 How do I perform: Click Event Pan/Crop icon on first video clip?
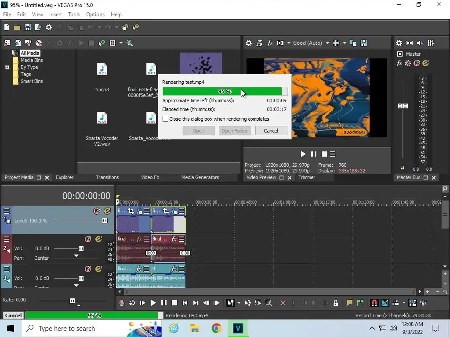point(131,211)
